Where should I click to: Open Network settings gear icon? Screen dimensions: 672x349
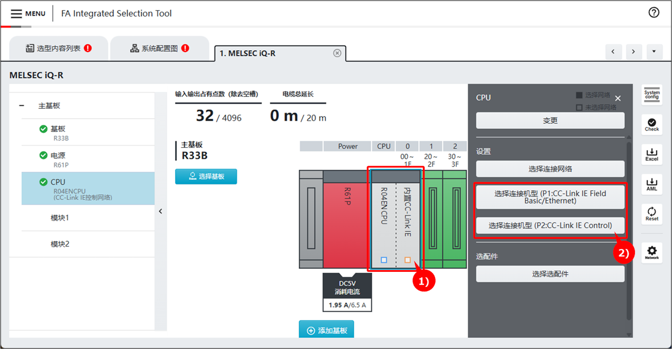coord(651,253)
